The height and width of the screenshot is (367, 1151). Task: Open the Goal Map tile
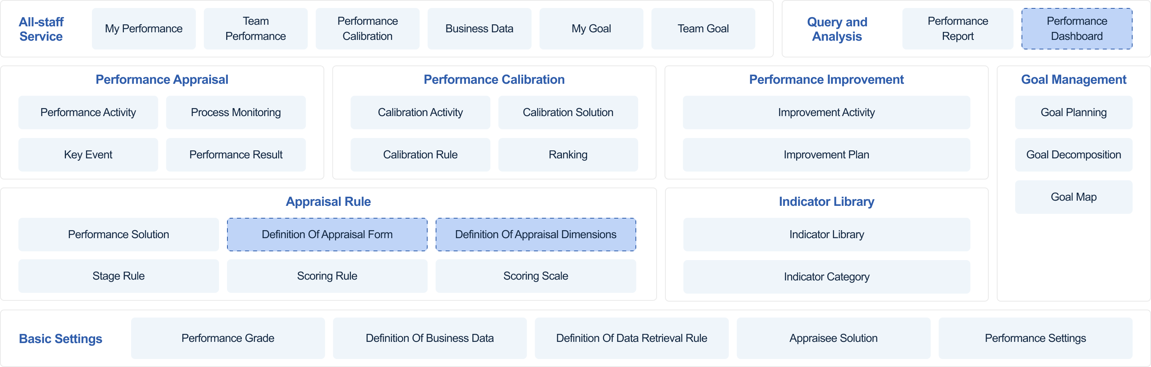pos(1073,197)
